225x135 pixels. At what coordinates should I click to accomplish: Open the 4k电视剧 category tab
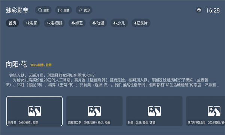coord(54,23)
